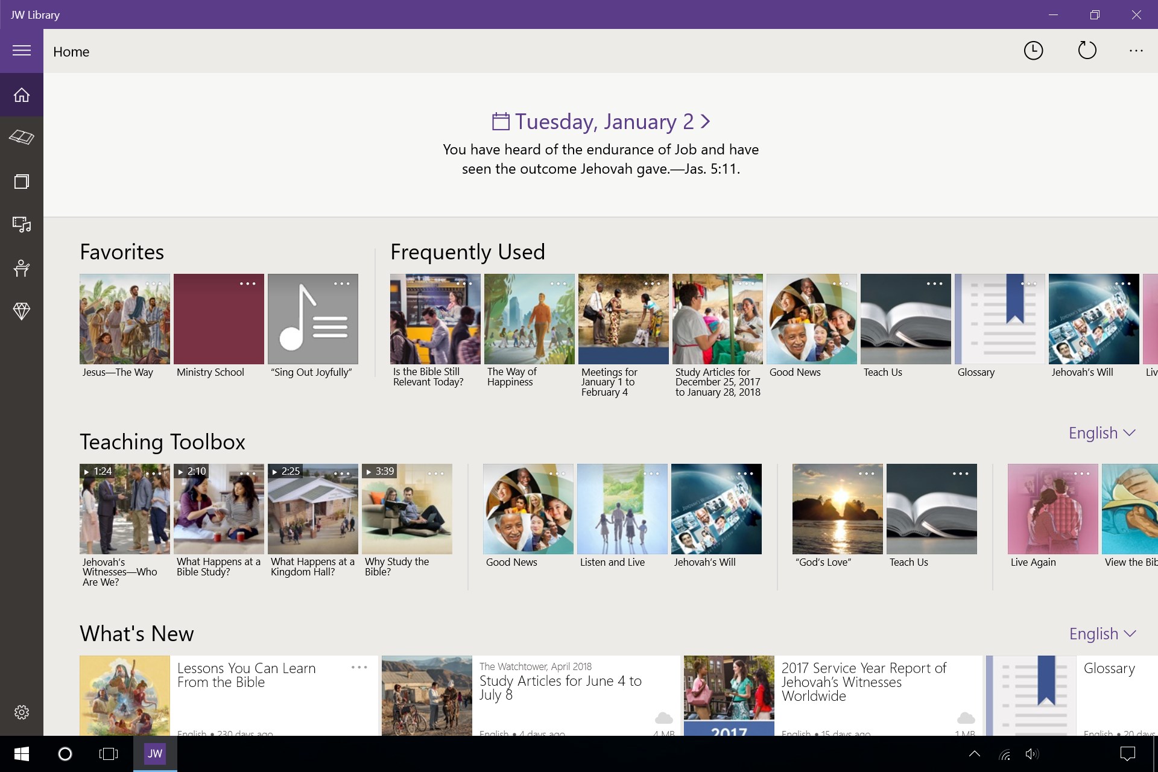
Task: Open options for Lessons You Can Learn
Action: pos(359,667)
